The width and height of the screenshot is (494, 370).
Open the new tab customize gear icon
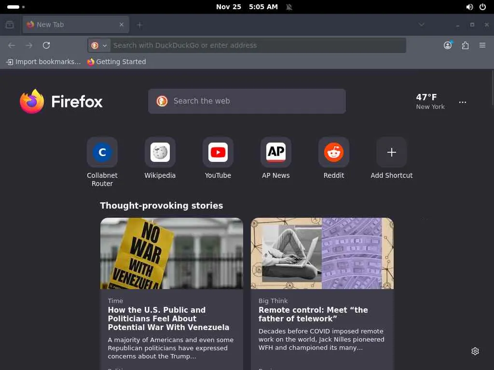tap(475, 351)
